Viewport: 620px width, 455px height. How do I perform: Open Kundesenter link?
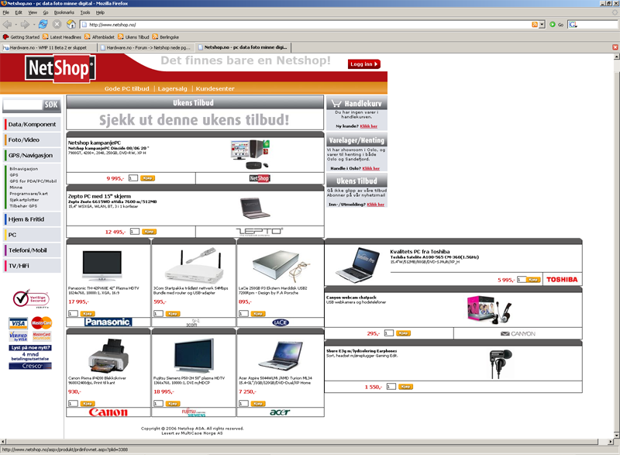[x=215, y=88]
